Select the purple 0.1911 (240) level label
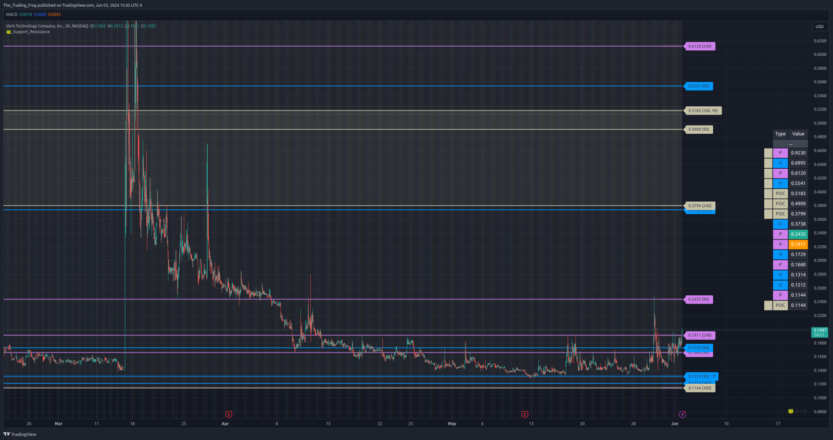Image resolution: width=833 pixels, height=440 pixels. 699,335
